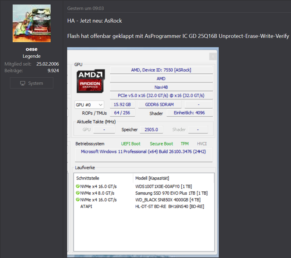The image size is (291, 258).
Task: Click the Secure Boot status label
Action: click(161, 144)
